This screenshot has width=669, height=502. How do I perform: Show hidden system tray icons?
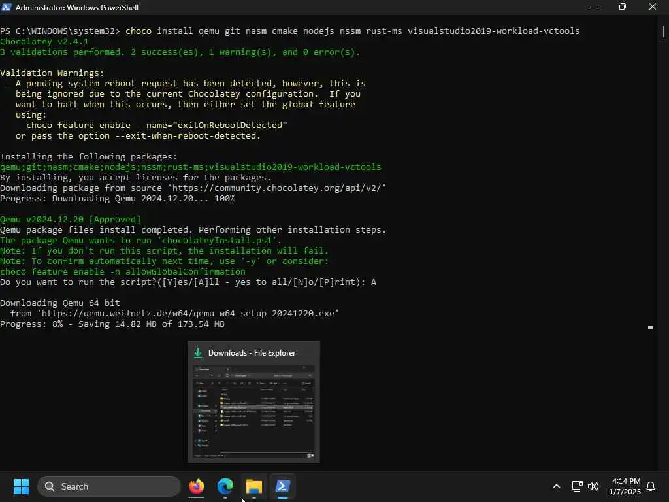click(x=557, y=486)
